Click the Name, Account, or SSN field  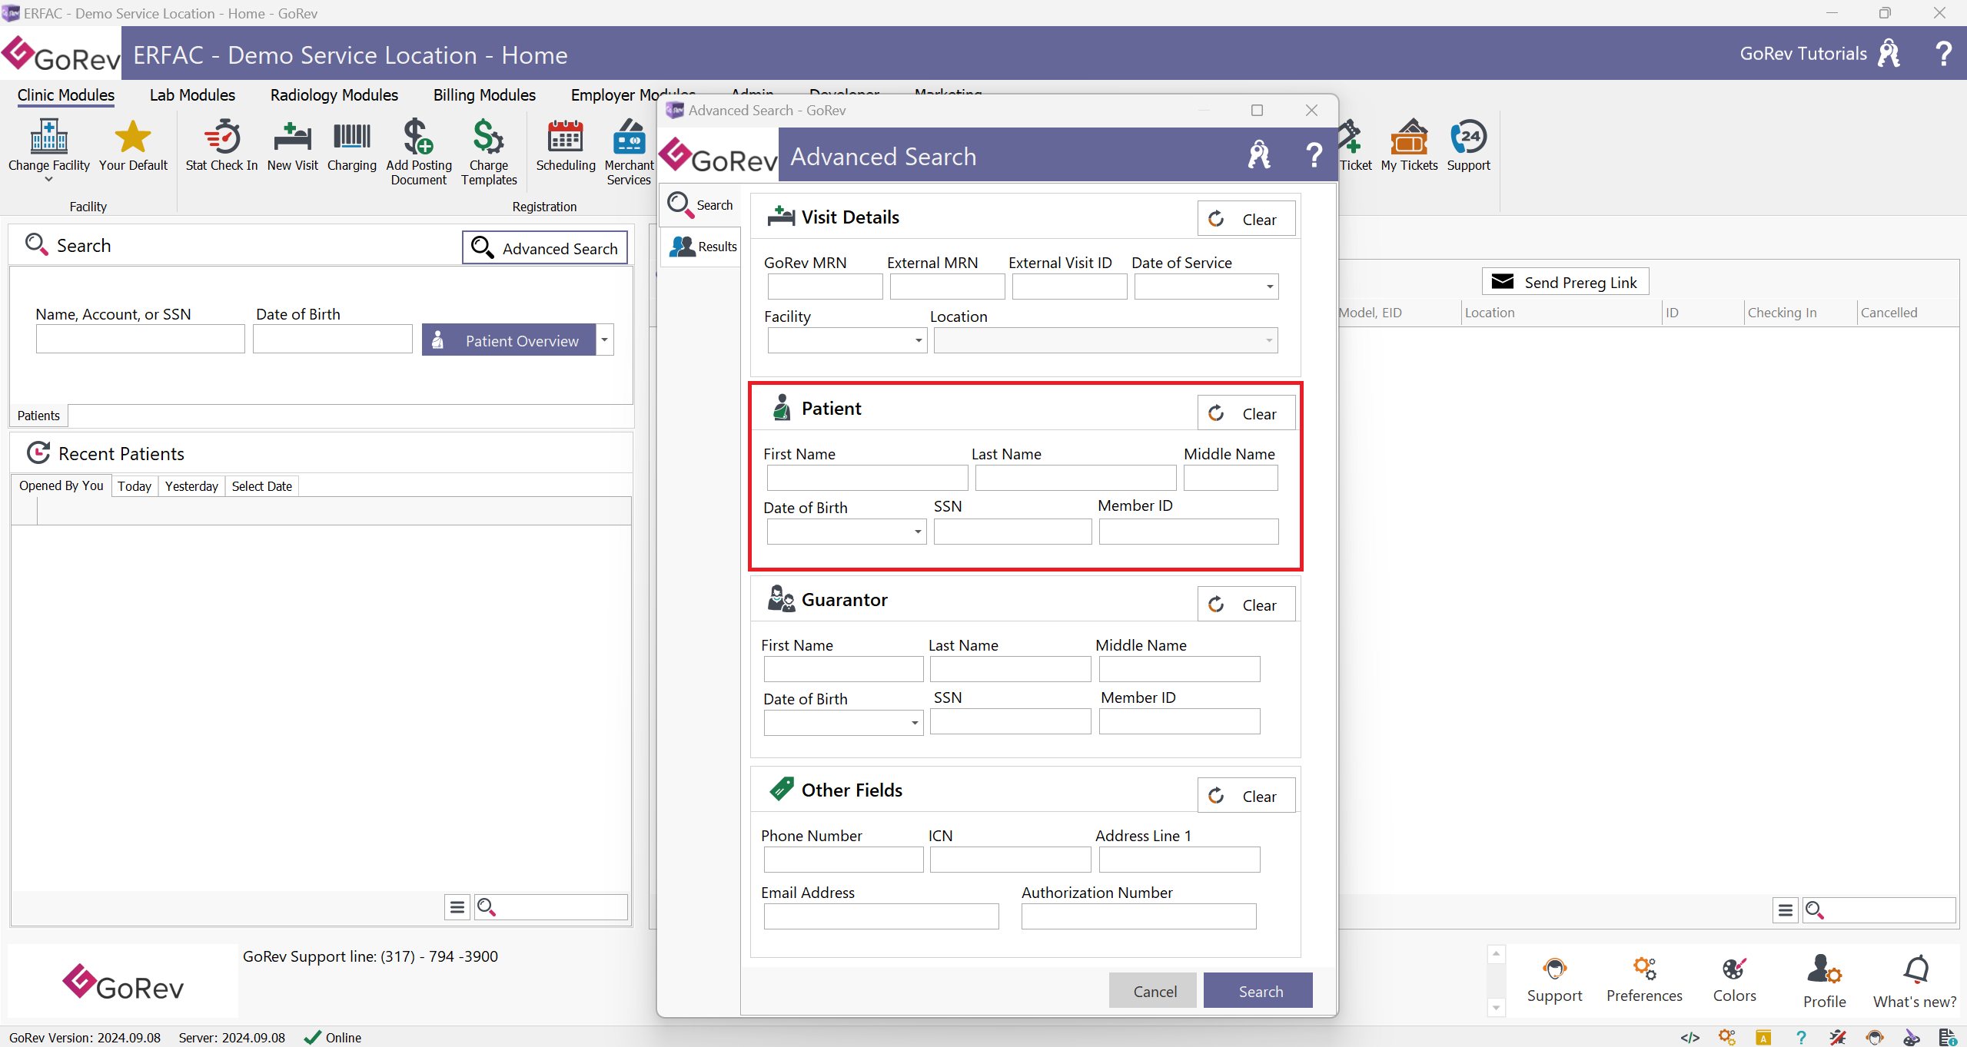141,339
